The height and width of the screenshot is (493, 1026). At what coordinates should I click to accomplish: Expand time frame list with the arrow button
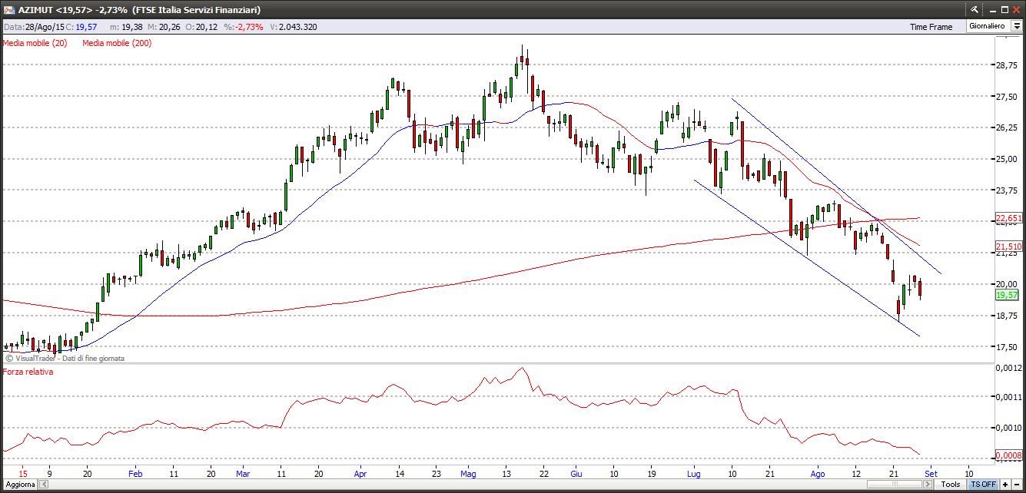1017,26
